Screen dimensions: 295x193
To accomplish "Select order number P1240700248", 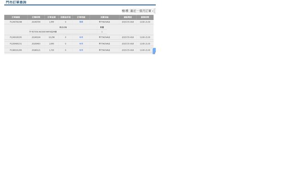I will [16, 22].
